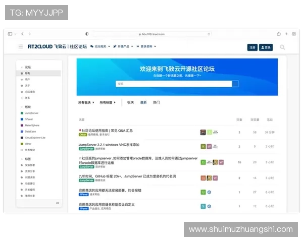Image resolution: width=303 pixels, height=242 pixels.
Task: Click the blue circular avatar in the last row
Action: (x=209, y=206)
